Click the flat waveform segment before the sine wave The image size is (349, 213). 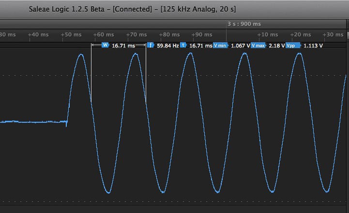click(34, 121)
